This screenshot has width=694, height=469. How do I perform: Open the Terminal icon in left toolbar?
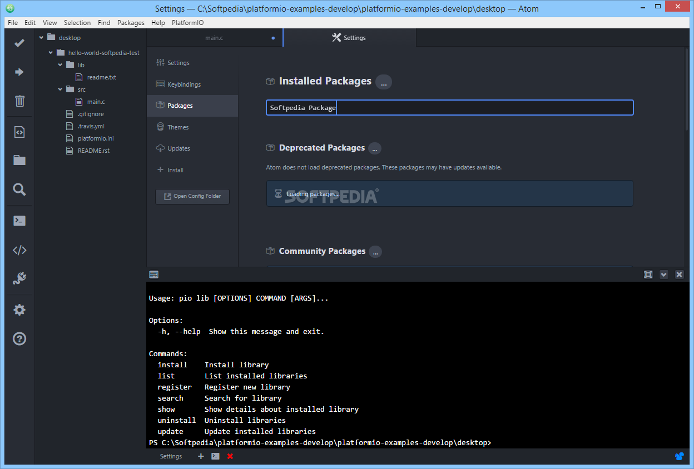(x=19, y=221)
